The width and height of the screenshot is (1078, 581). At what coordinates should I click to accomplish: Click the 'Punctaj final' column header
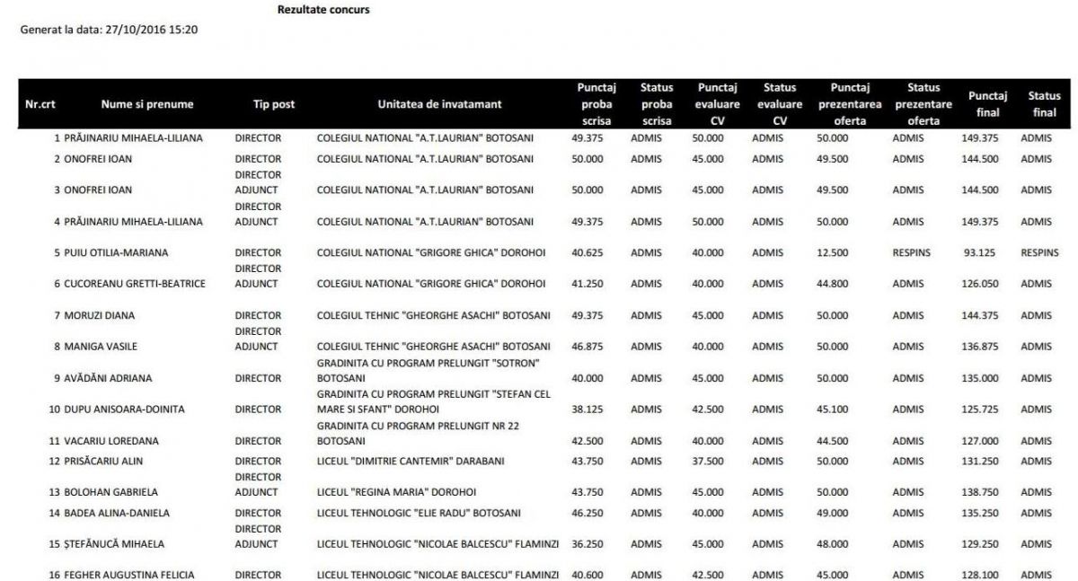987,104
